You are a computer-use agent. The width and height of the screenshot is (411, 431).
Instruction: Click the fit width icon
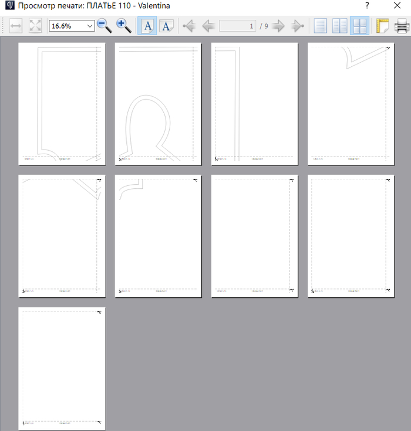pos(16,26)
